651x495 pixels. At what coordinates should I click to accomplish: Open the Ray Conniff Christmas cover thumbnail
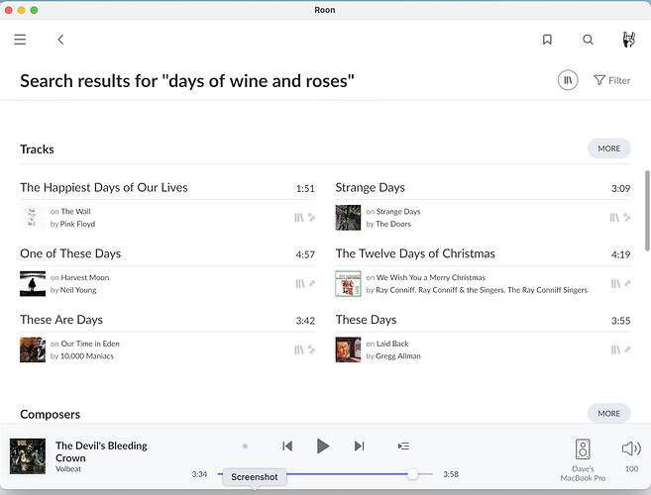point(348,284)
